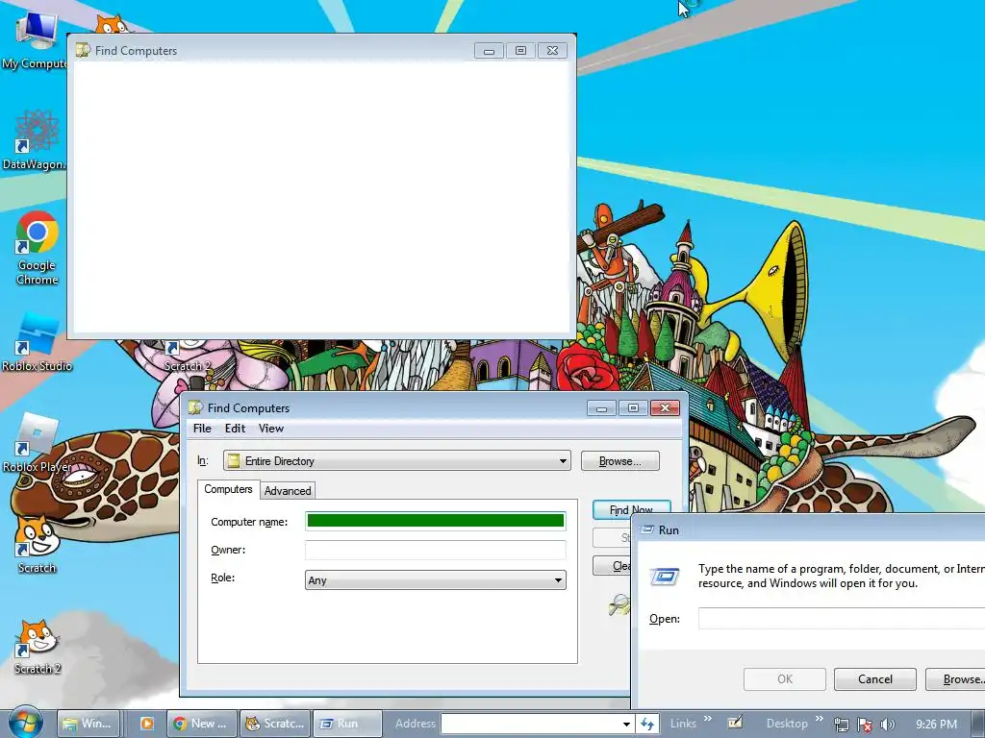Click the Links toolbar label
The height and width of the screenshot is (738, 985).
pos(682,724)
